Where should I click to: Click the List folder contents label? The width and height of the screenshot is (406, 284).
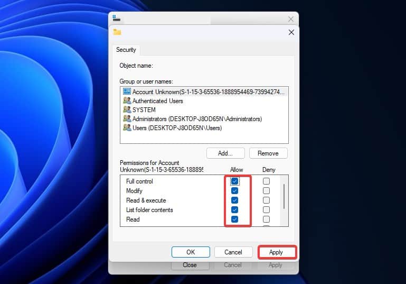[x=149, y=210]
